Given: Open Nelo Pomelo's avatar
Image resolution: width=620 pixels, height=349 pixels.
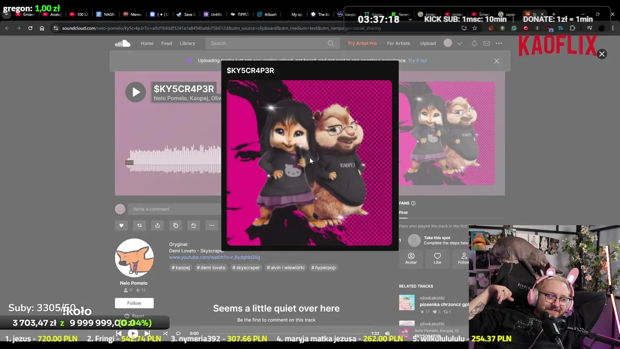Looking at the screenshot, I should (x=134, y=258).
